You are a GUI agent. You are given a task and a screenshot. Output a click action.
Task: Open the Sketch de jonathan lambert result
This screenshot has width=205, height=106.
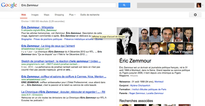pyautogui.click(x=61, y=61)
